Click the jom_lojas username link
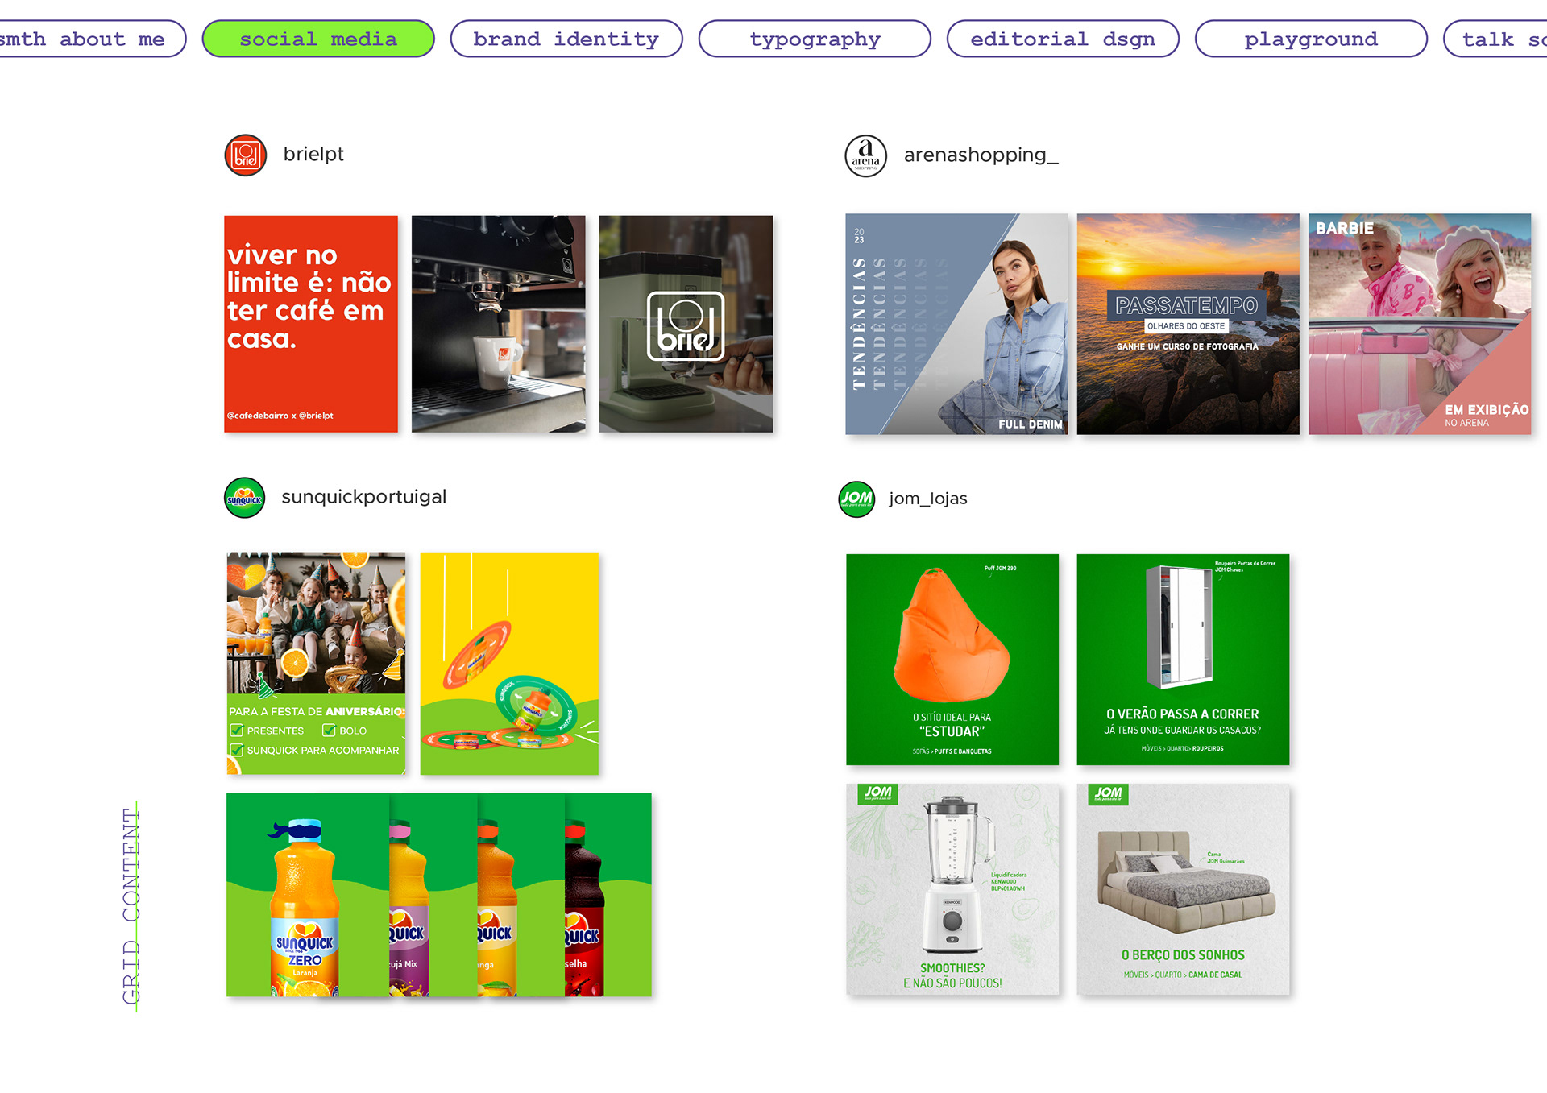The width and height of the screenshot is (1547, 1093). click(927, 499)
